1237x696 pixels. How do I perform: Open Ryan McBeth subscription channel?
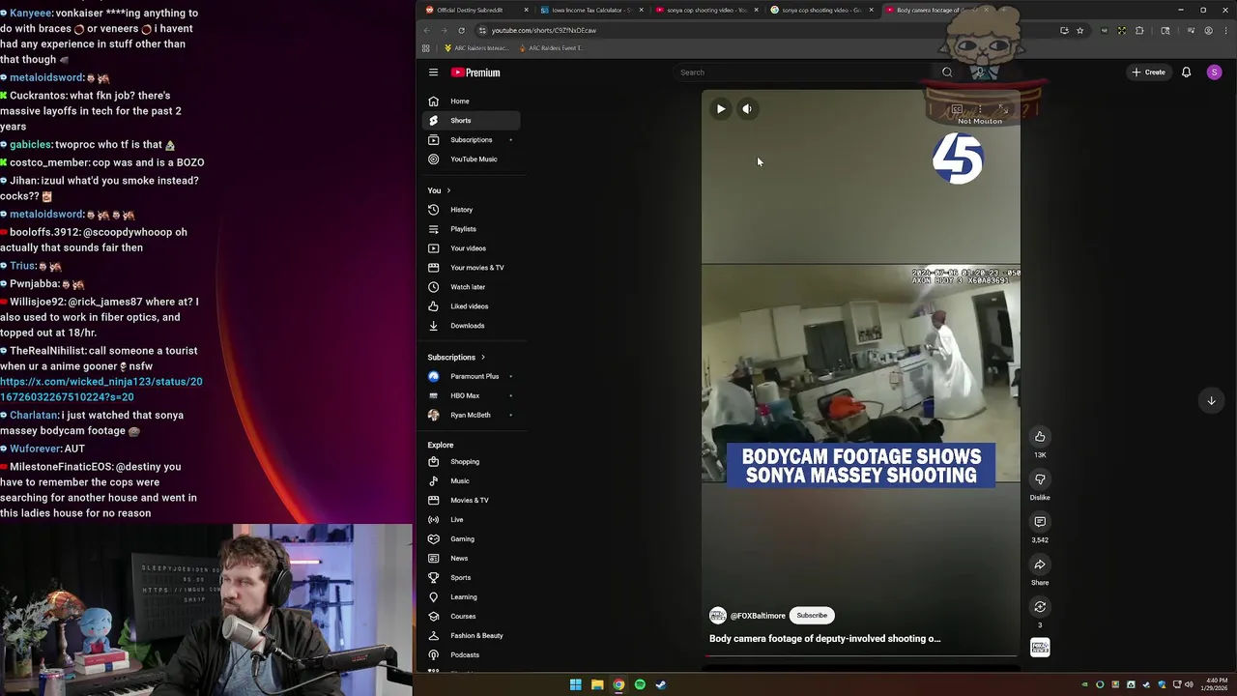[472, 416]
